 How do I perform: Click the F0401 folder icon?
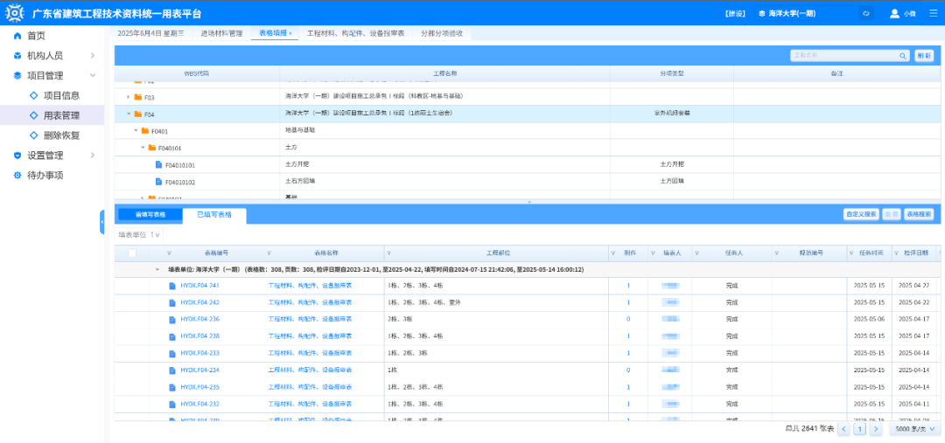(x=145, y=130)
